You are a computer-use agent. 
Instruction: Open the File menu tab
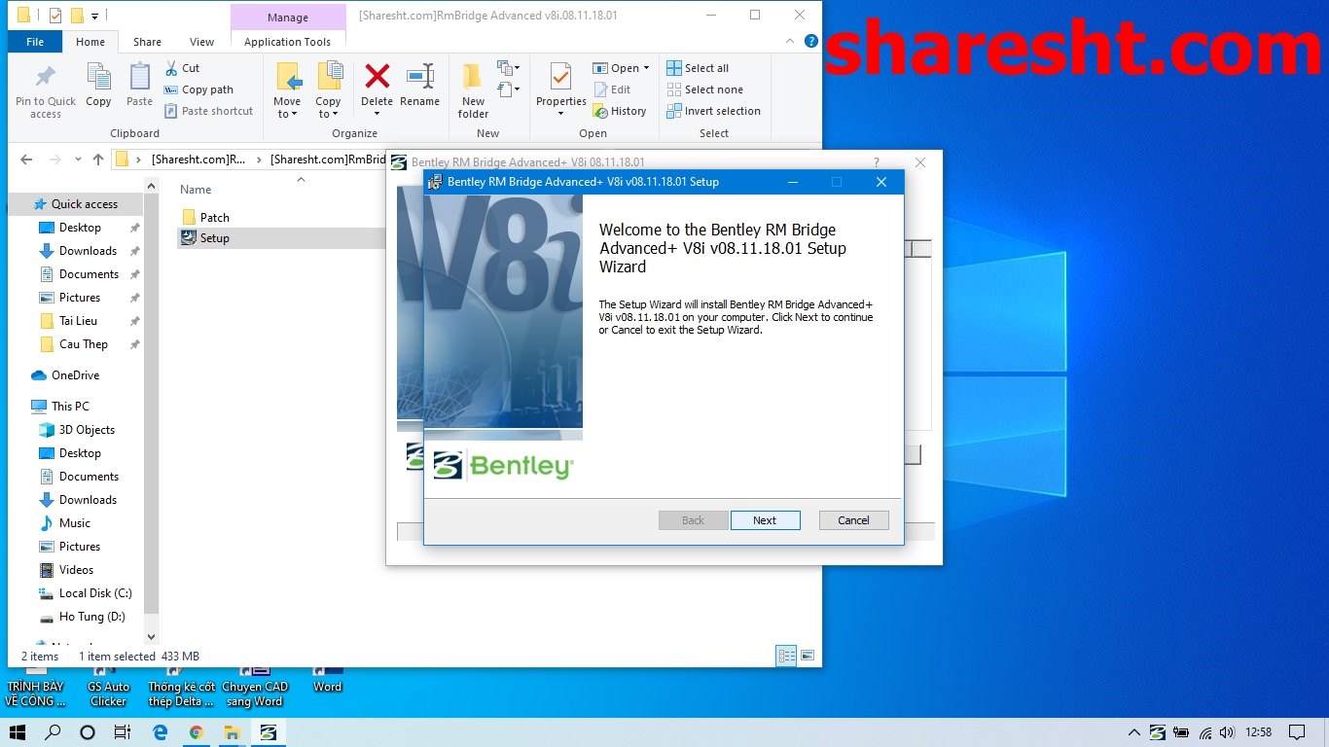[x=35, y=42]
